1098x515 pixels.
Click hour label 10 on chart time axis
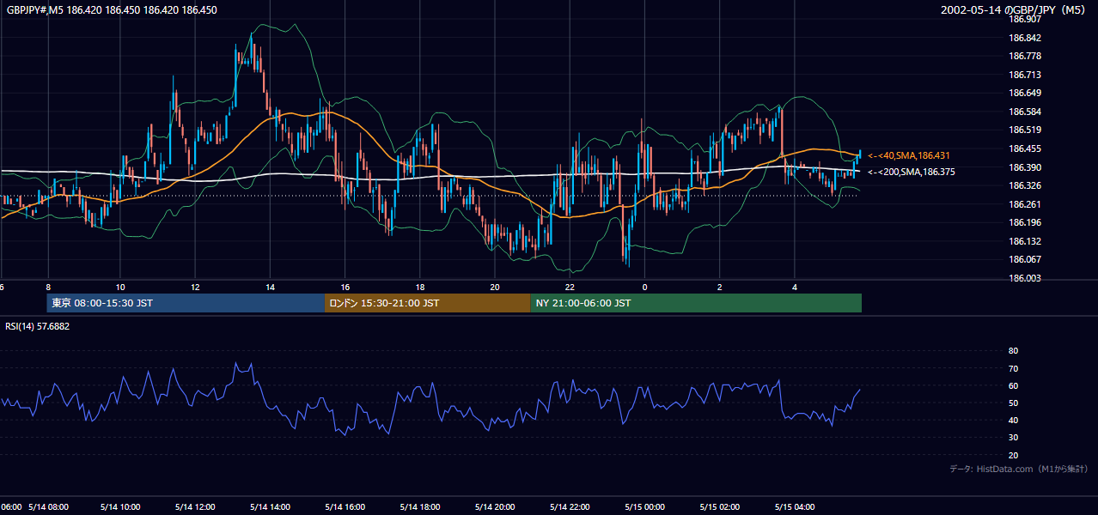click(x=120, y=287)
